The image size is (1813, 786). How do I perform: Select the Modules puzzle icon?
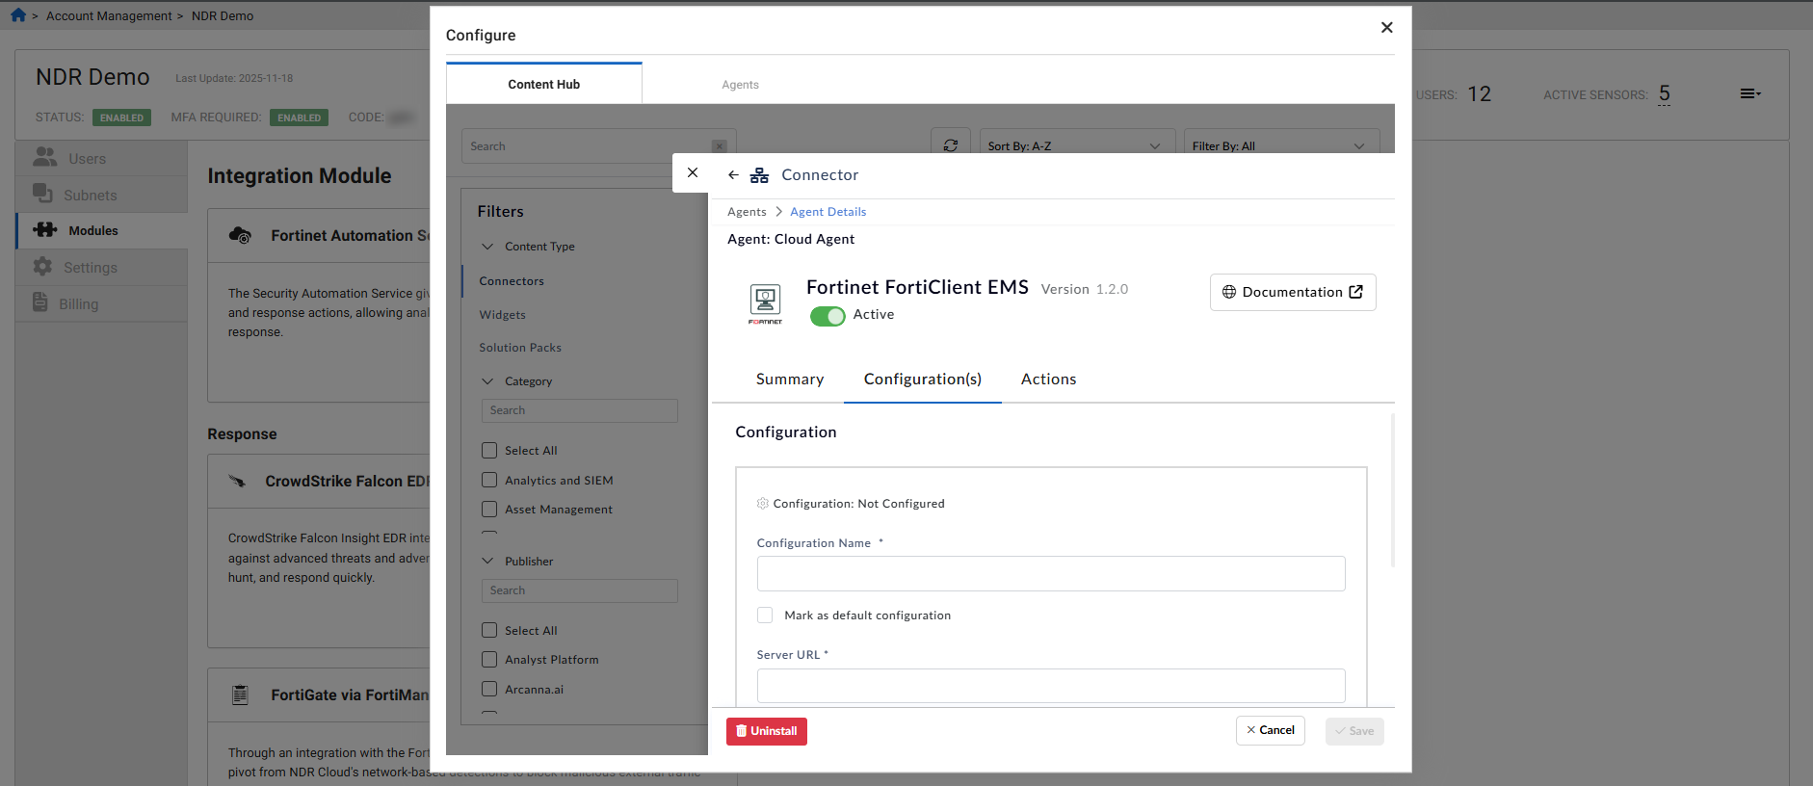44,230
